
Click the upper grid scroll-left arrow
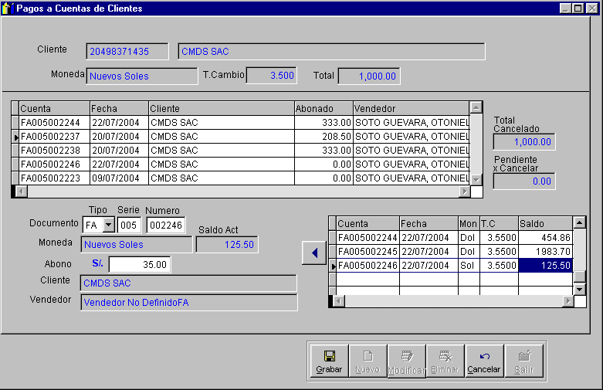click(x=22, y=192)
